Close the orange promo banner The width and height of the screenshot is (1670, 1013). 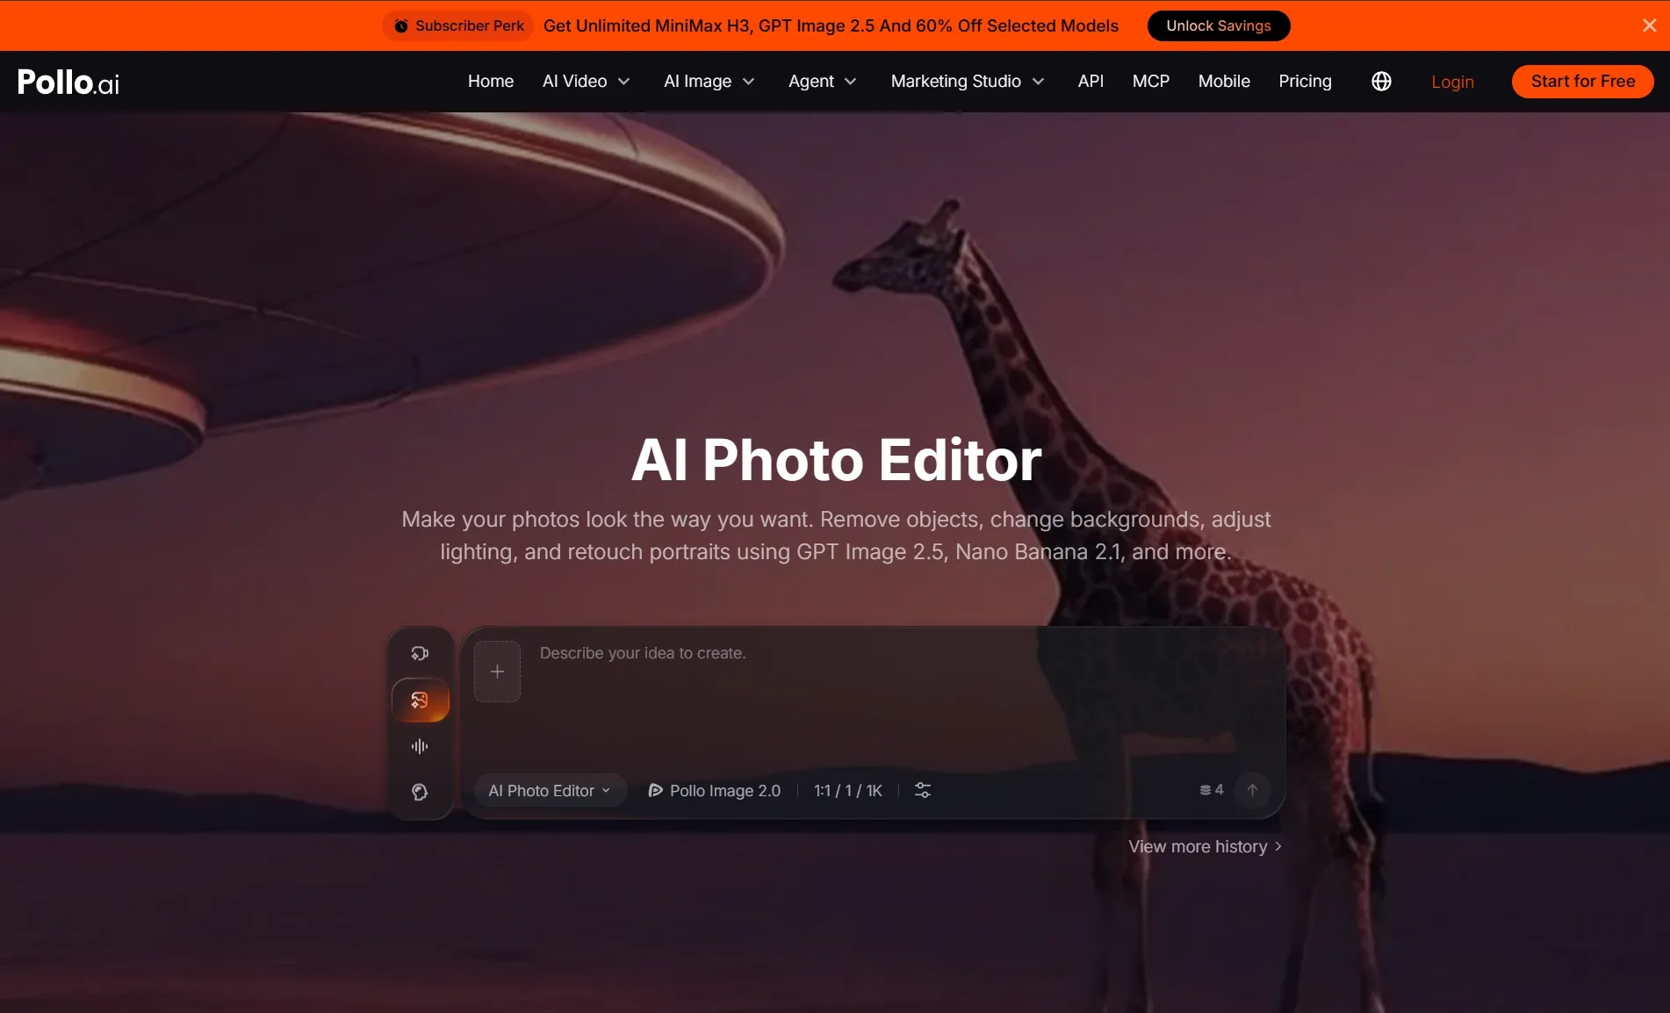pos(1650,25)
